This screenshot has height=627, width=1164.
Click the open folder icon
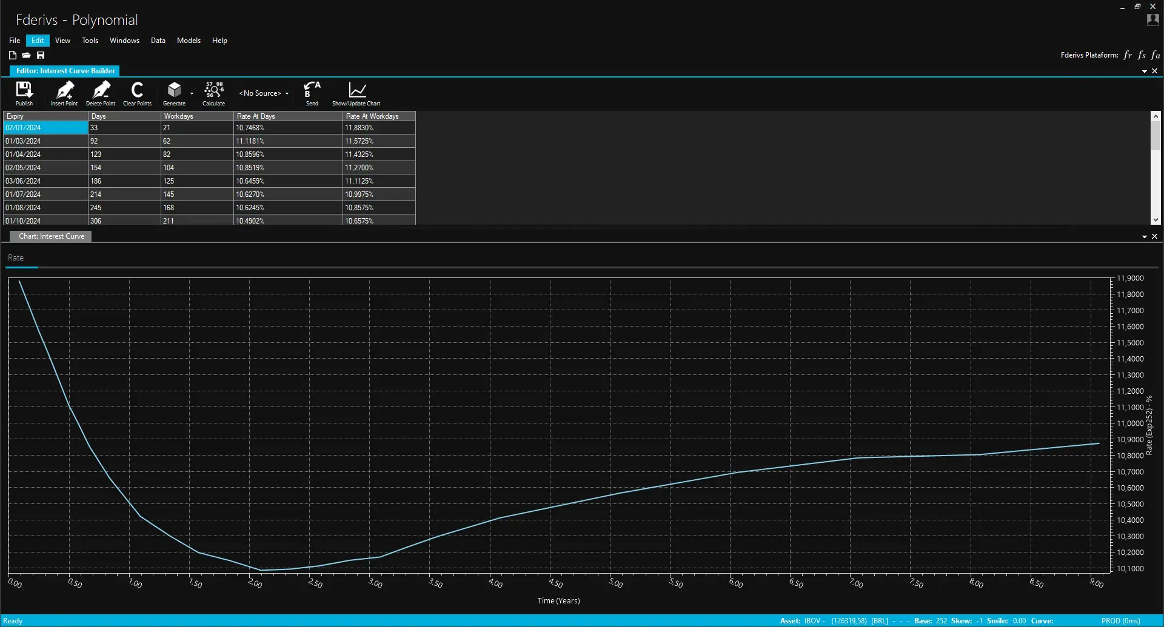tap(27, 55)
